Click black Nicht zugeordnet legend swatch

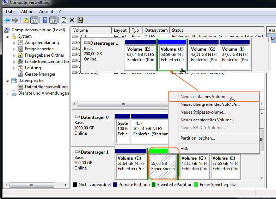click(75, 185)
